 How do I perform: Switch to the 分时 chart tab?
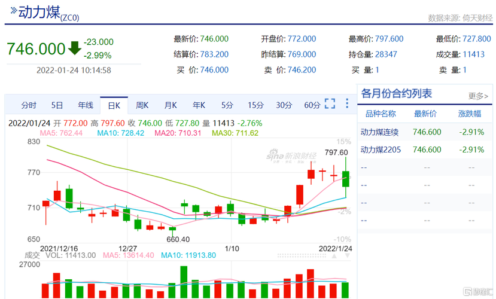(x=29, y=105)
